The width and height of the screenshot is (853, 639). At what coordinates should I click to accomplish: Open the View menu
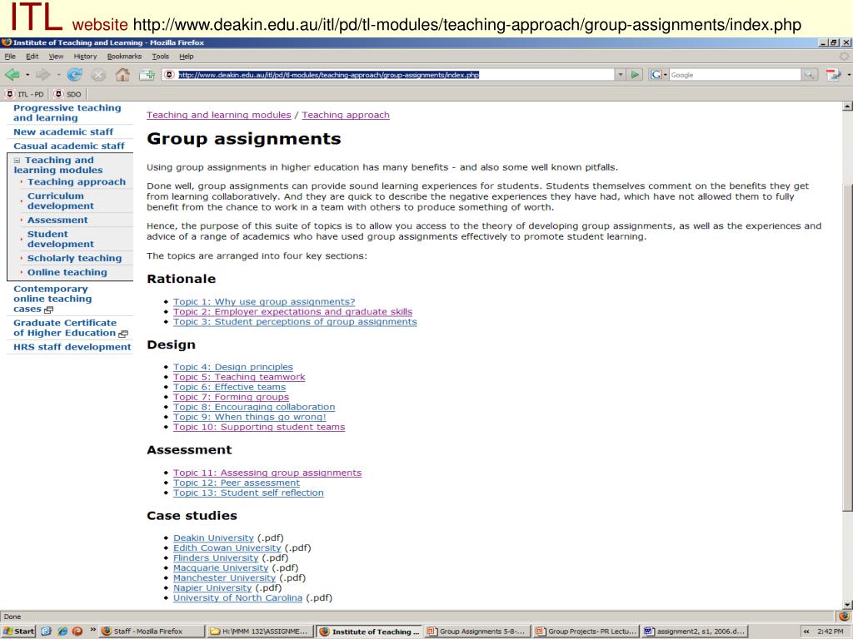click(56, 56)
